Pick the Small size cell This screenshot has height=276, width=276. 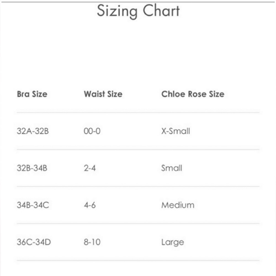point(172,168)
